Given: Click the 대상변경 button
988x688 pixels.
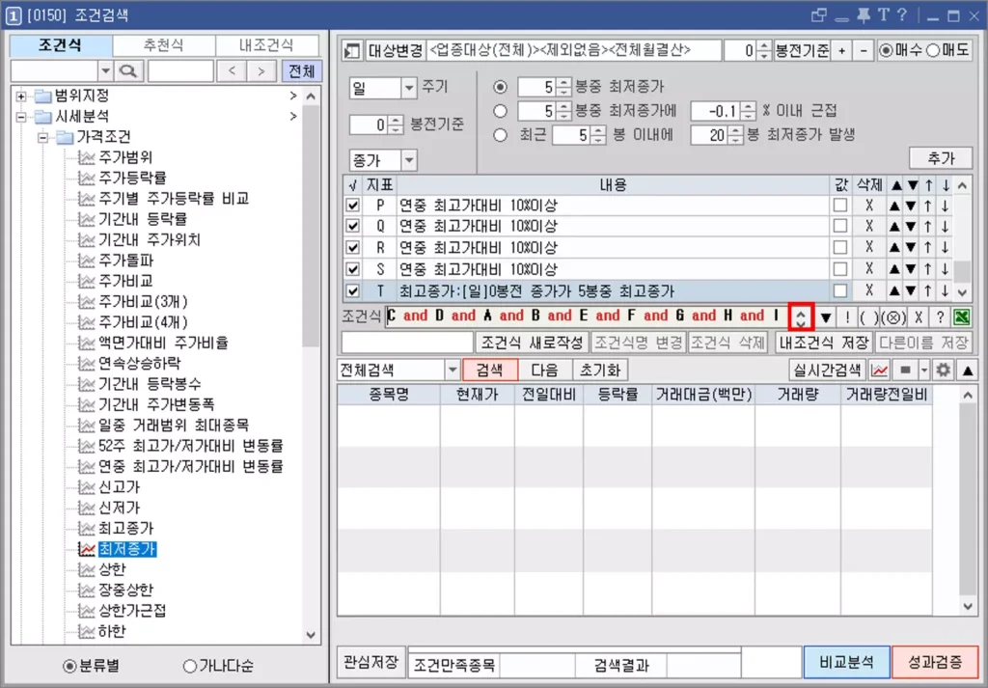Looking at the screenshot, I should (395, 51).
